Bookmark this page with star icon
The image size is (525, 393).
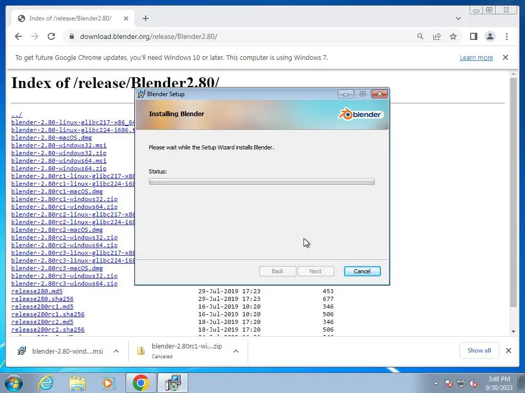click(x=453, y=36)
